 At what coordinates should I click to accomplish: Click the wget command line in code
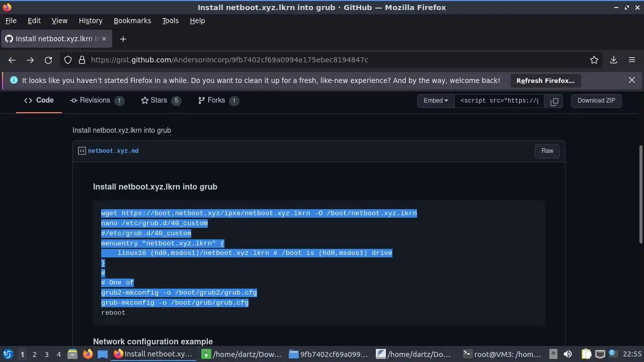click(259, 213)
